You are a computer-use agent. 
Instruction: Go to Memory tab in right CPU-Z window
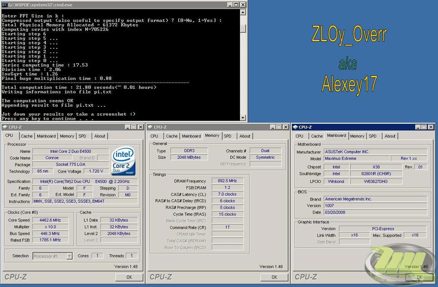[x=357, y=136]
